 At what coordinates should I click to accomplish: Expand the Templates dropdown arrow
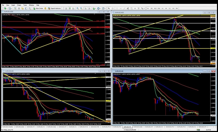click(x=105, y=8)
